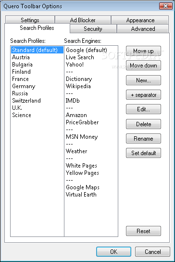Switch to the Settings tab

[x=30, y=20]
